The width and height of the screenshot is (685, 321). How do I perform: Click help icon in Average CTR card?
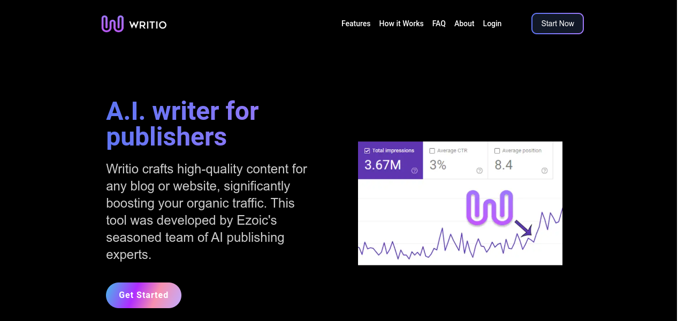pos(479,171)
